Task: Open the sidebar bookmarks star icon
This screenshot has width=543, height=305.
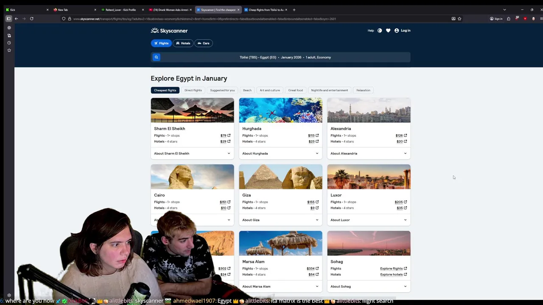Action: point(9,50)
